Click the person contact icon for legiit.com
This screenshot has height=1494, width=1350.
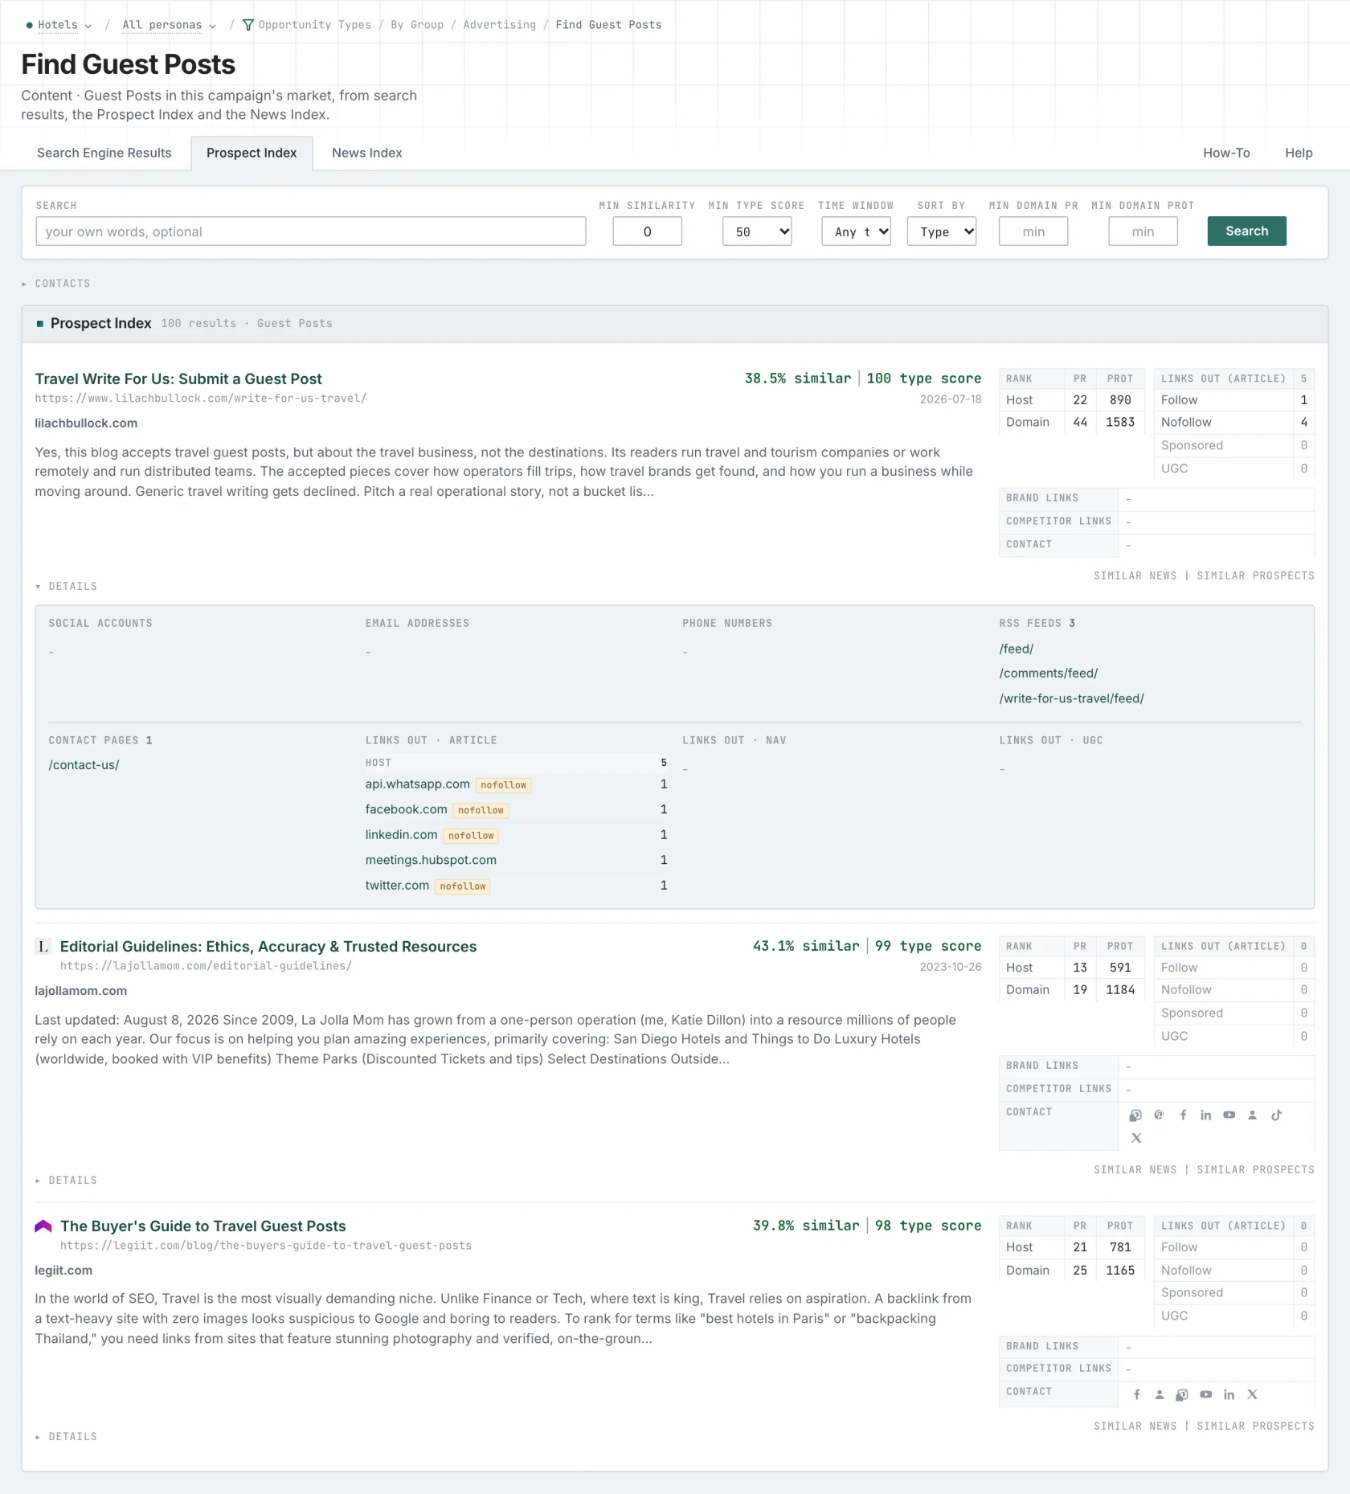(x=1159, y=1394)
